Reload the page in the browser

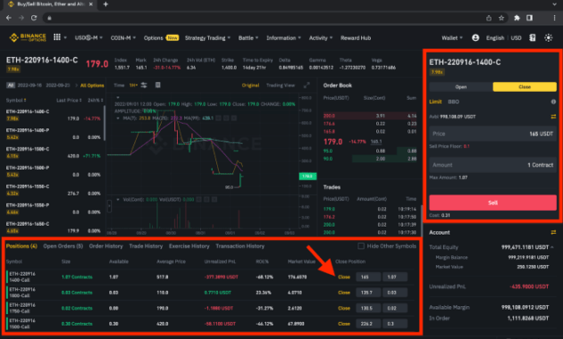click(x=34, y=18)
